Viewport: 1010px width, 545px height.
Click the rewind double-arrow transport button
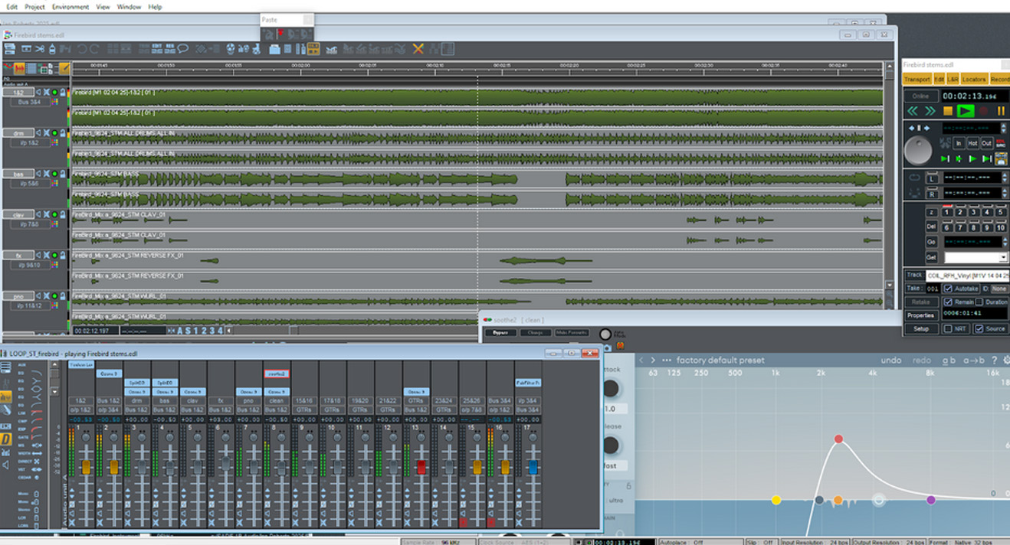tap(913, 112)
